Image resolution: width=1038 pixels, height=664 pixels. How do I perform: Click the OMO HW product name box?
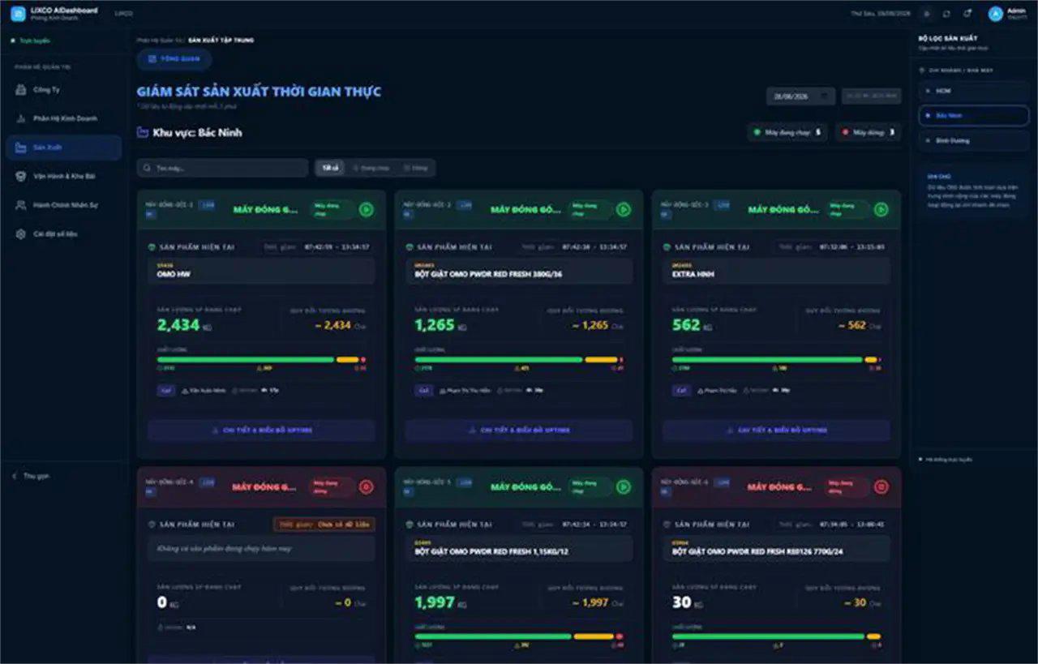click(261, 271)
